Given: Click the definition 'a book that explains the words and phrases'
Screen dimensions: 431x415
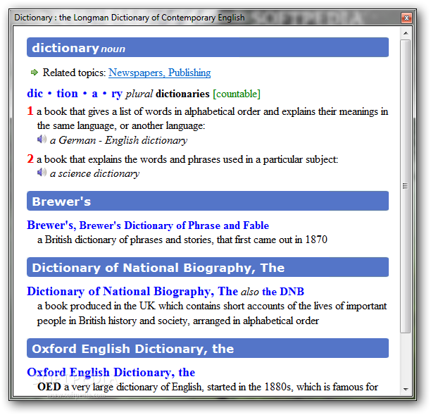Looking at the screenshot, I should point(187,159).
